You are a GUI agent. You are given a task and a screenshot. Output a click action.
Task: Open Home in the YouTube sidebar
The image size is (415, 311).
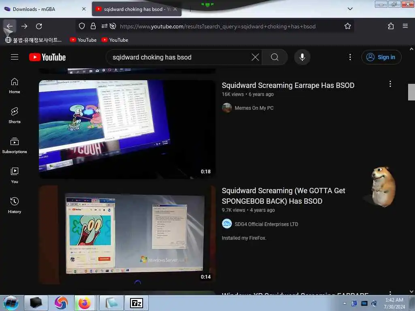15,86
